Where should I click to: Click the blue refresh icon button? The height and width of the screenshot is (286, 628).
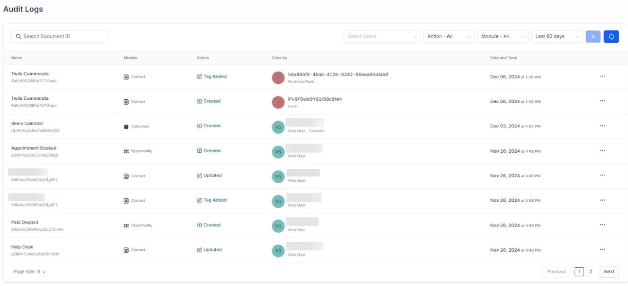[611, 37]
